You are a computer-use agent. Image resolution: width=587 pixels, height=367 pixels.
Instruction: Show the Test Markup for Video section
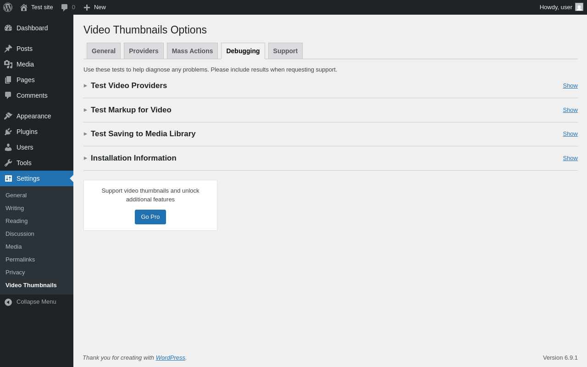[x=570, y=110]
